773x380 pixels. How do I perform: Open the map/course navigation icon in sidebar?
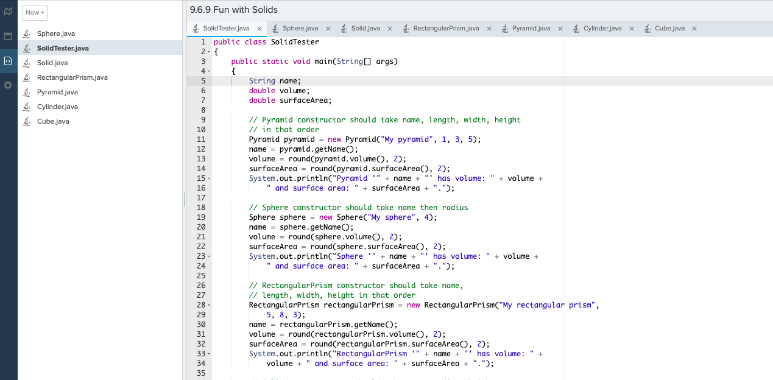coord(8,11)
